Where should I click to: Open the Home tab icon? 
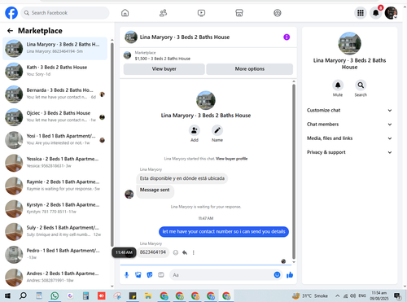click(x=125, y=13)
